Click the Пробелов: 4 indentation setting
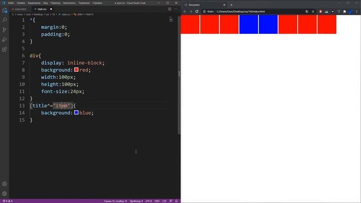361x203 pixels. pos(136,201)
